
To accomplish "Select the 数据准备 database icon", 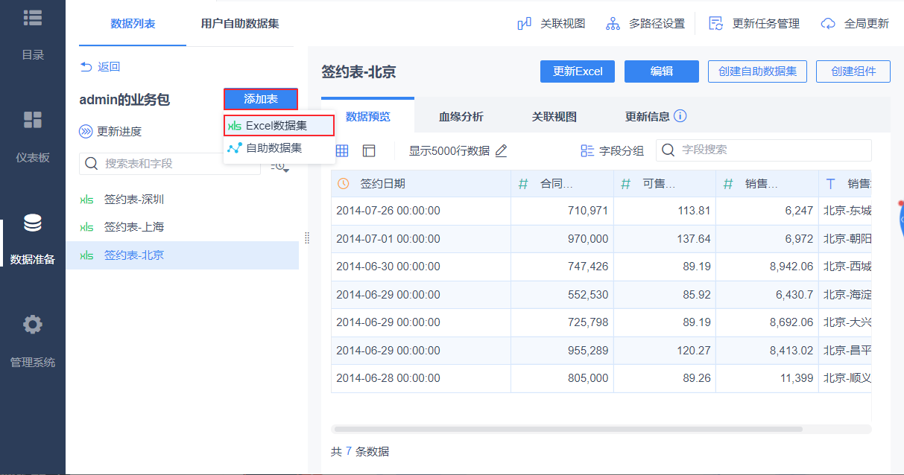I will pyautogui.click(x=33, y=223).
